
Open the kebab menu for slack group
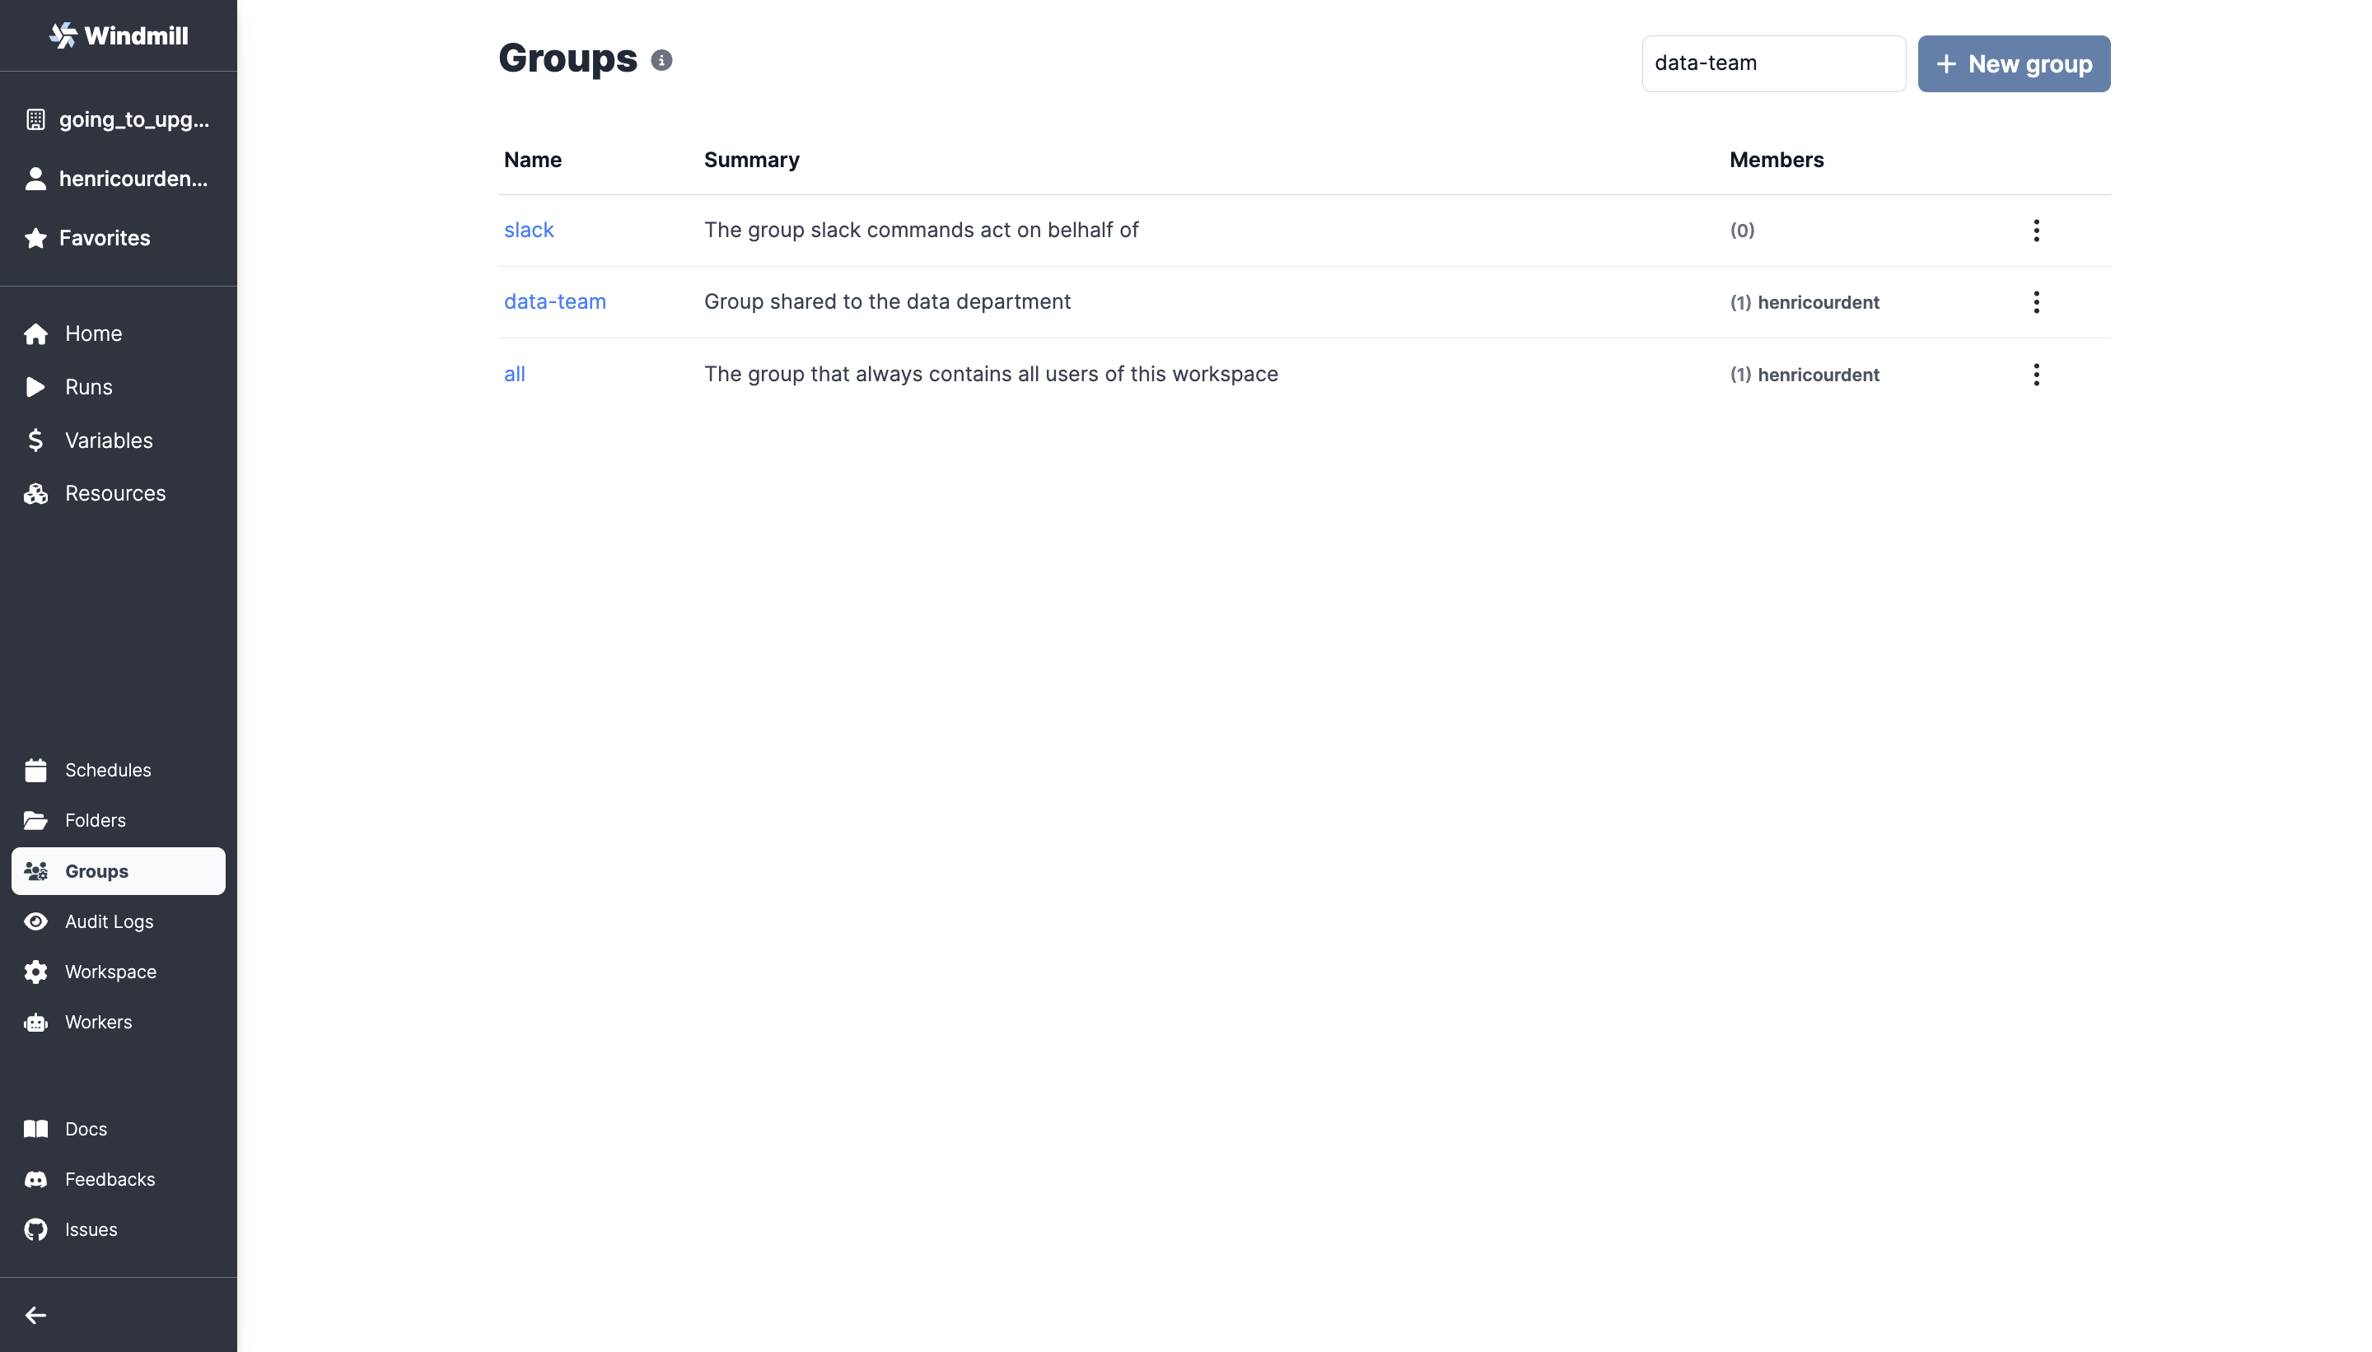tap(2035, 230)
